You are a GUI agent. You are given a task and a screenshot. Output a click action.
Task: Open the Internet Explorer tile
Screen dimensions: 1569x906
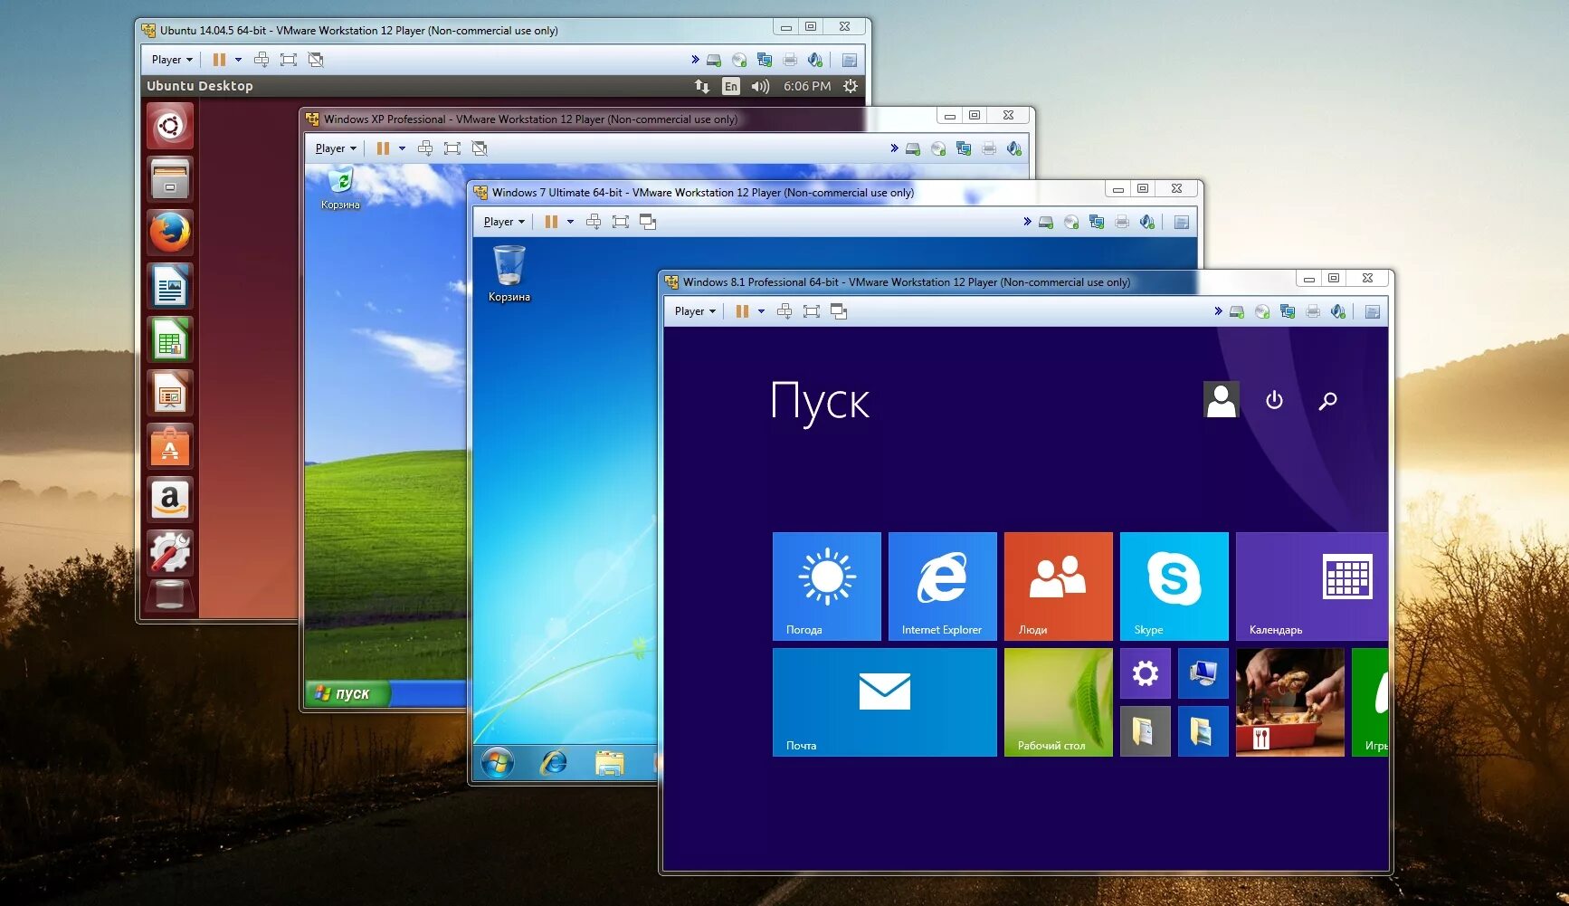click(943, 587)
